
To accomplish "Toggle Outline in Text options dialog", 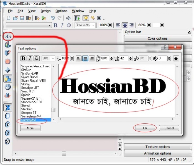I will [37, 58].
